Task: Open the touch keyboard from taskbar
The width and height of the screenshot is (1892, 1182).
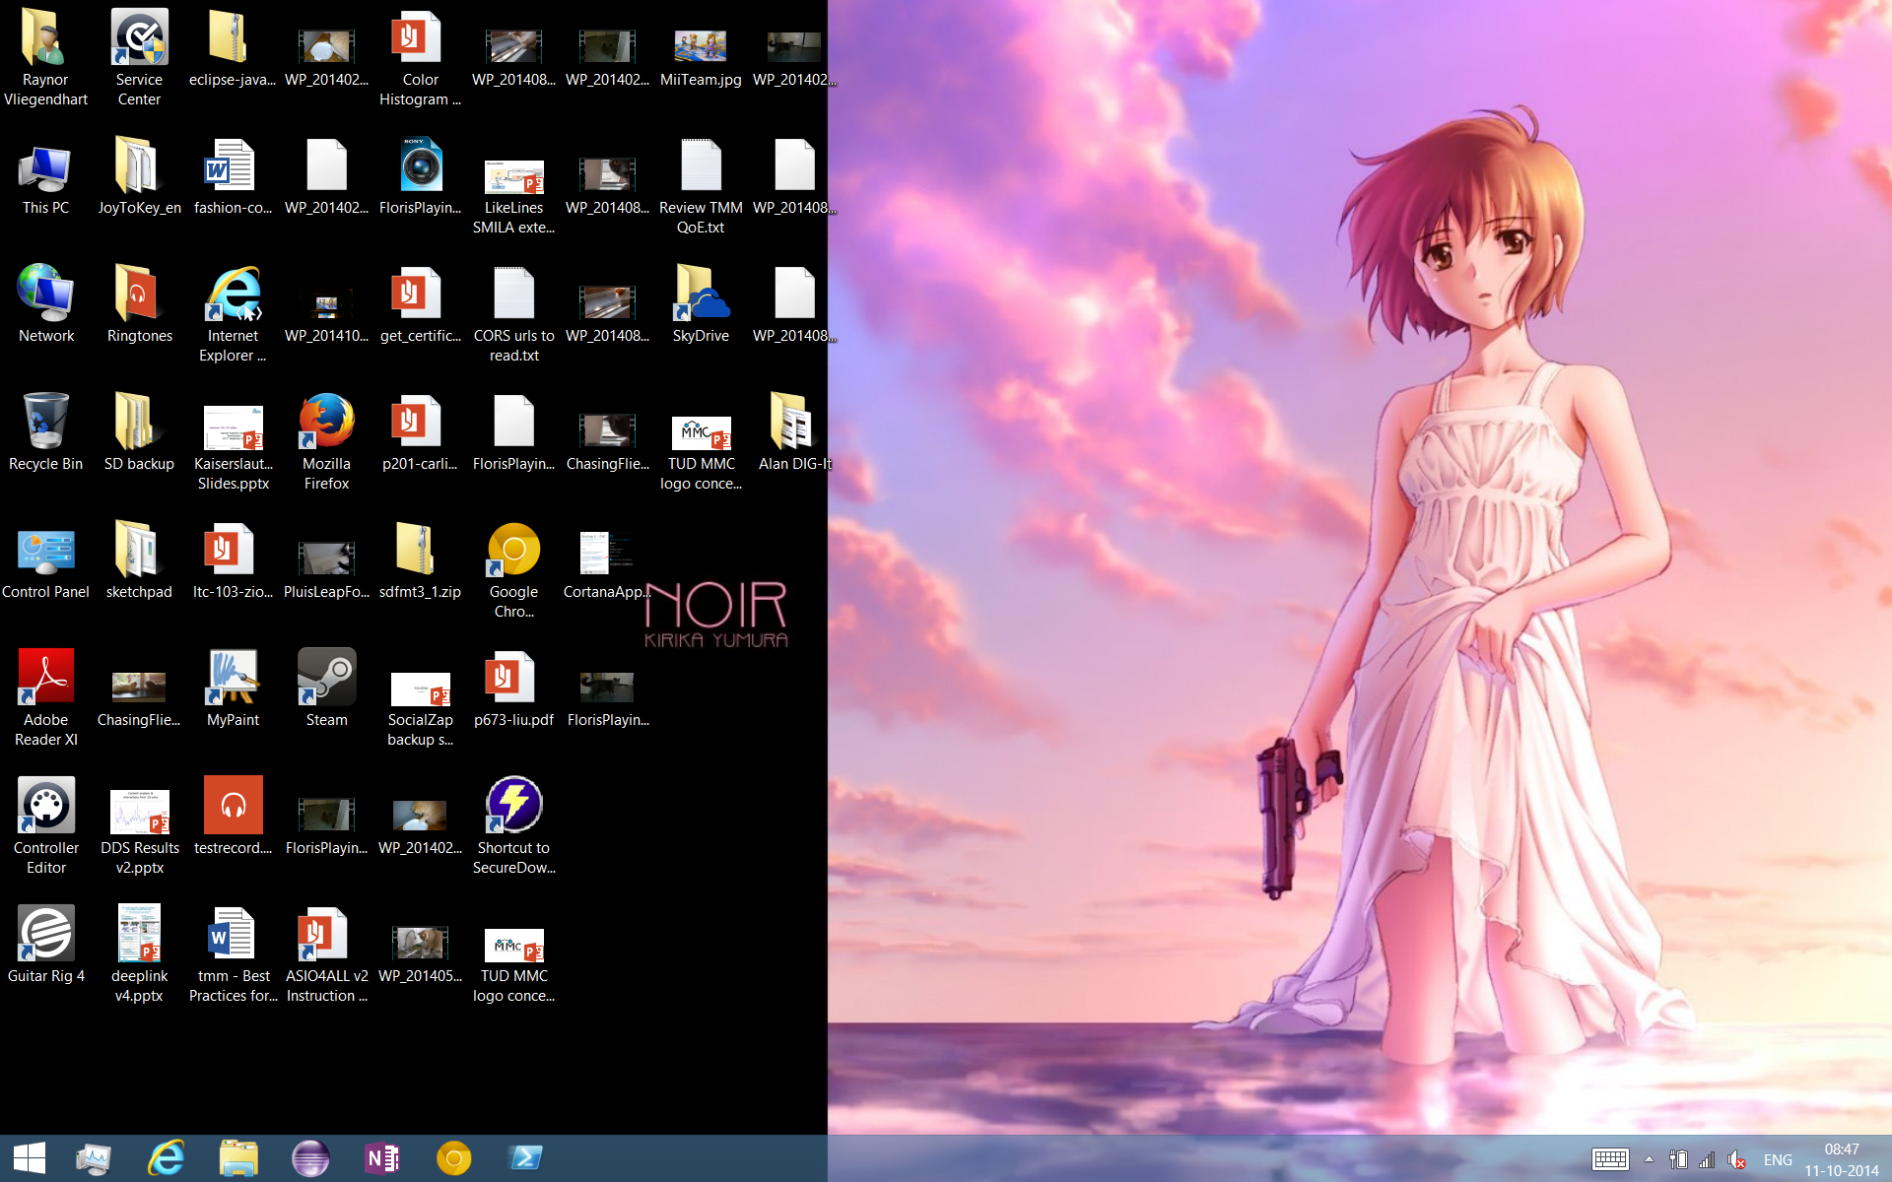Action: (x=1610, y=1159)
